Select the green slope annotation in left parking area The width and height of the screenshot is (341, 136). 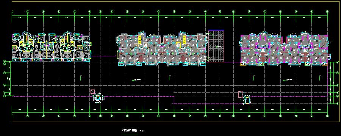137,80
